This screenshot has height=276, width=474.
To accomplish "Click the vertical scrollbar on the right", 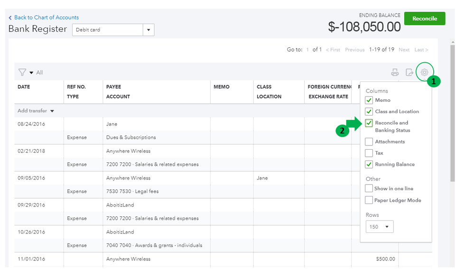I will [452, 114].
